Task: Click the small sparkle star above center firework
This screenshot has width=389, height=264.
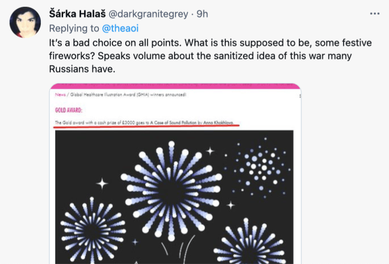Action: [210, 151]
